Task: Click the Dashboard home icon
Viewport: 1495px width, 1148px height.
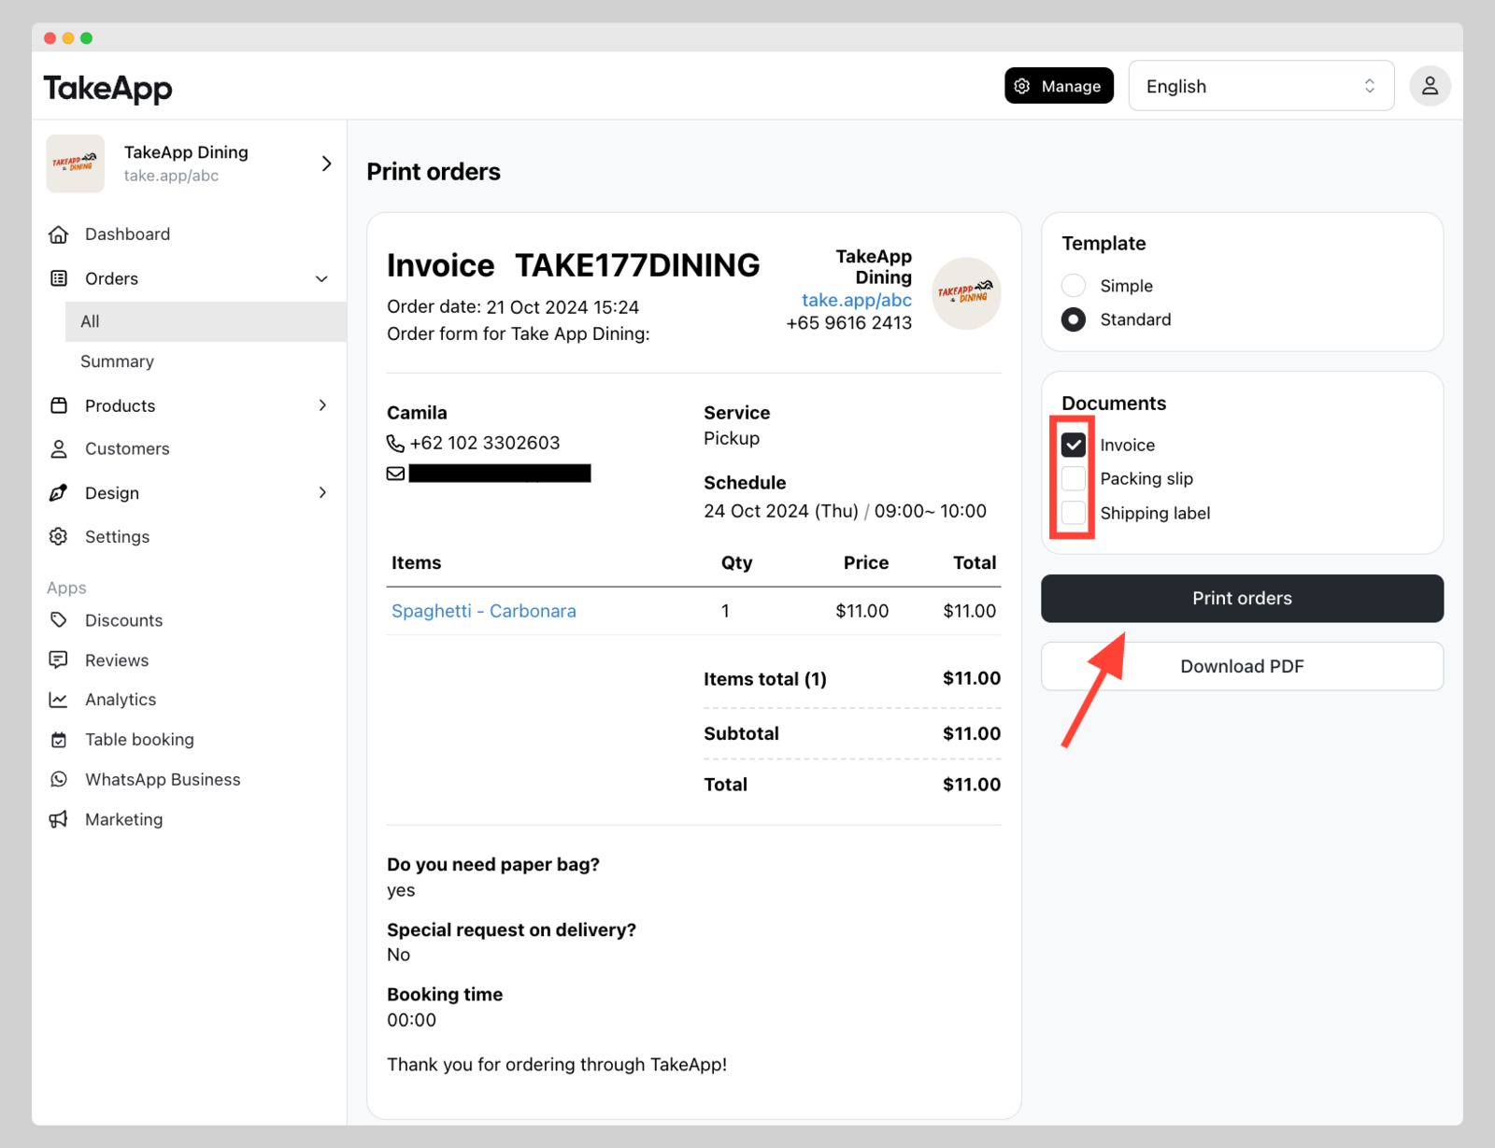Action: 59,234
